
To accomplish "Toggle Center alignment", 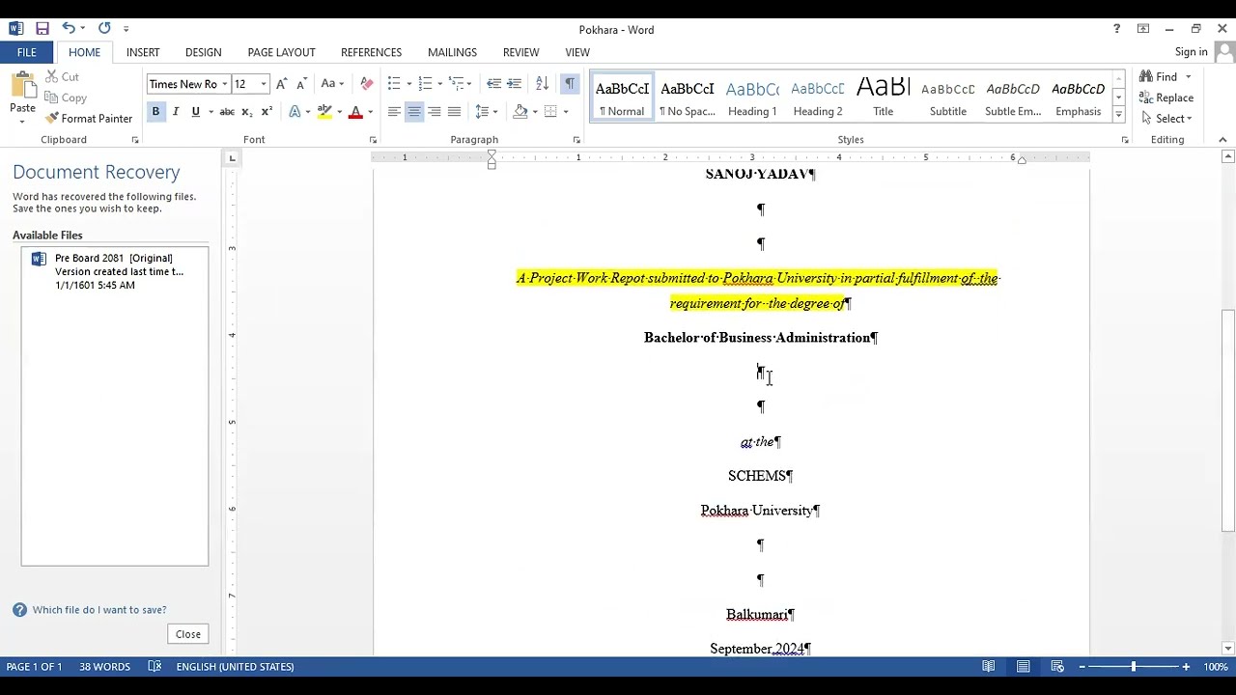I will 414,112.
